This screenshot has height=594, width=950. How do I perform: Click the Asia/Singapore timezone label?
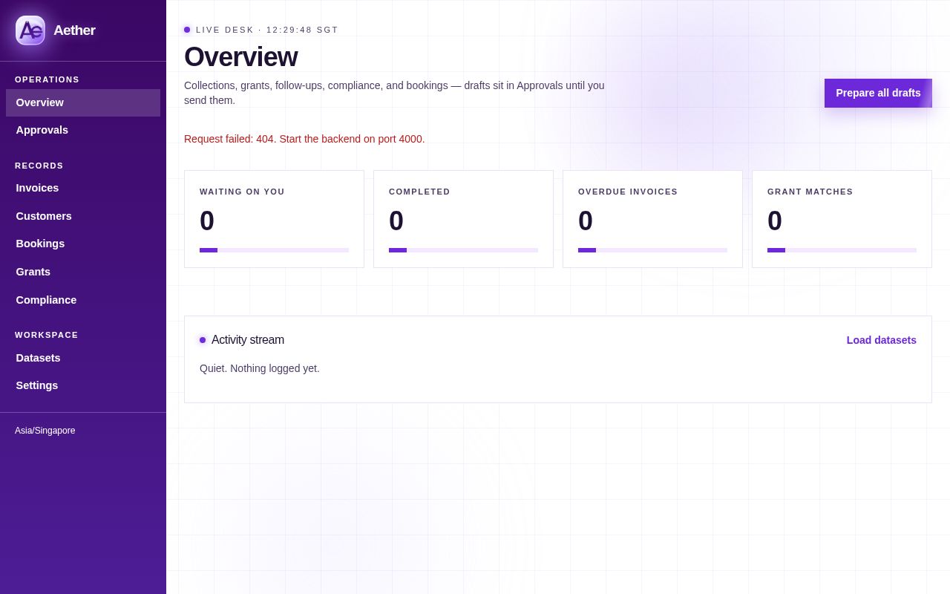(x=45, y=431)
